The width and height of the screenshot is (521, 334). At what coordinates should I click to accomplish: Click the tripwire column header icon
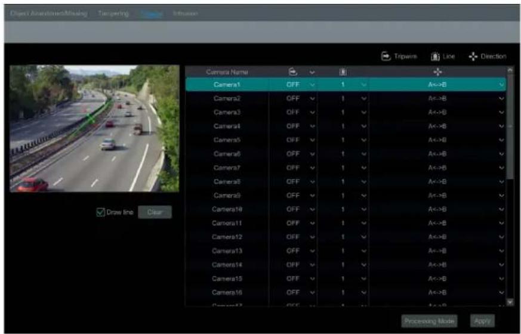tap(293, 72)
